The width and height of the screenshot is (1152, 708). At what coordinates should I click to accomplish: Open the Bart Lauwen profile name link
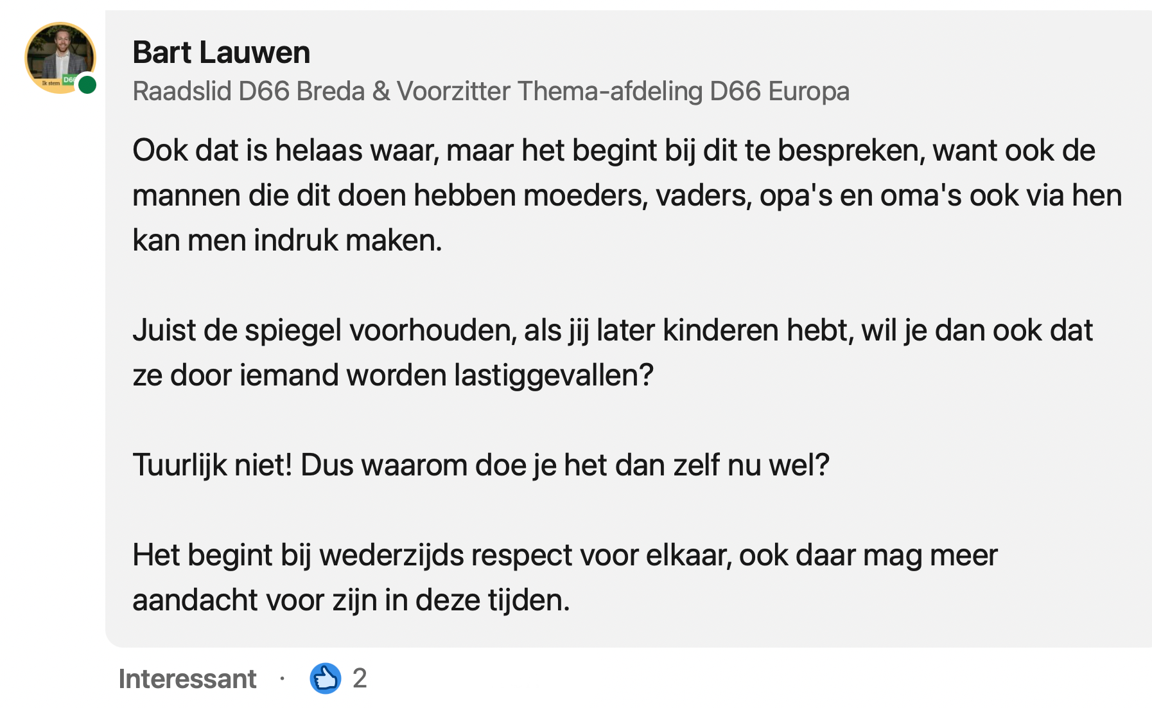point(221,53)
